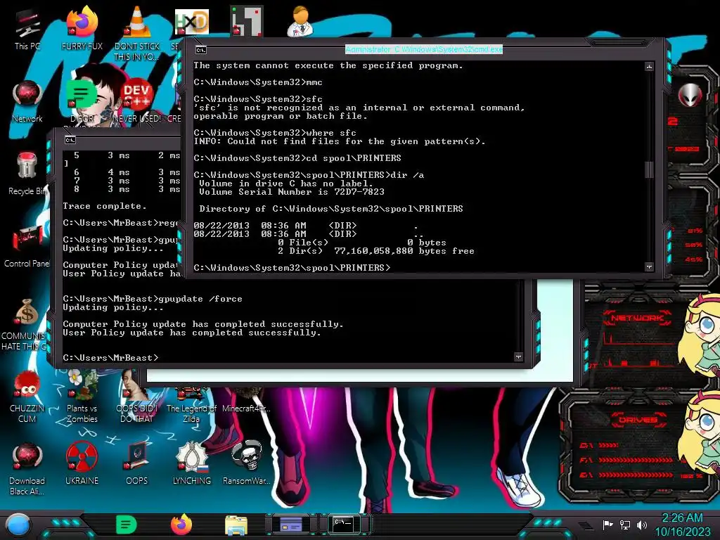Open Firefox from the taskbar
Viewport: 720px width, 540px height.
click(181, 525)
